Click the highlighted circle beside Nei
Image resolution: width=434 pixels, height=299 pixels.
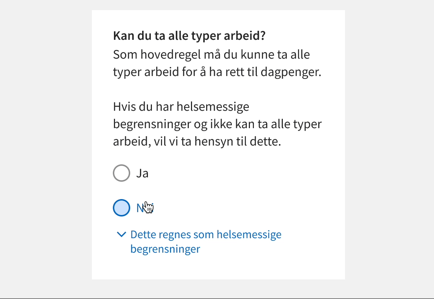click(x=121, y=207)
